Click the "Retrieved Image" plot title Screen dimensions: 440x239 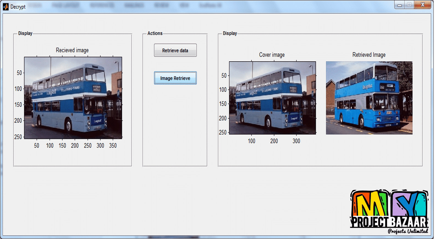pos(369,55)
